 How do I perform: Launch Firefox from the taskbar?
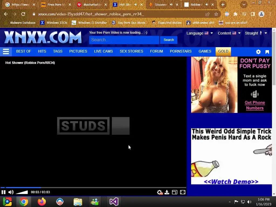(x=42, y=202)
